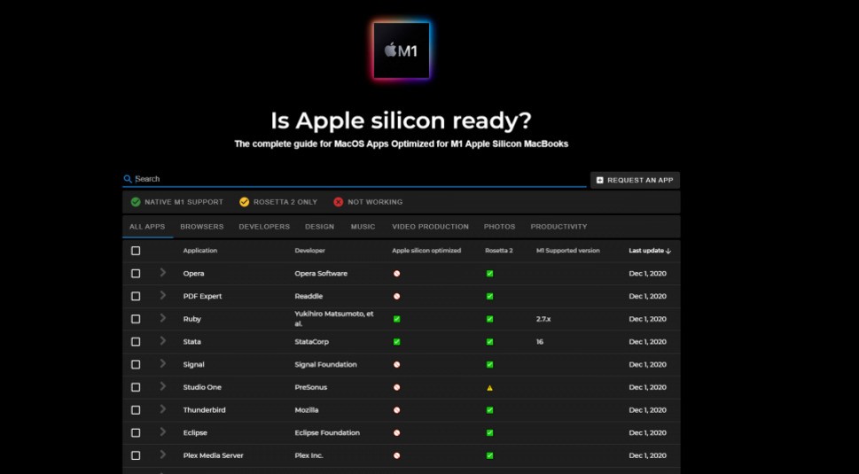859x474 pixels.
Task: Click the sort arrow beside Last update
Action: click(668, 251)
